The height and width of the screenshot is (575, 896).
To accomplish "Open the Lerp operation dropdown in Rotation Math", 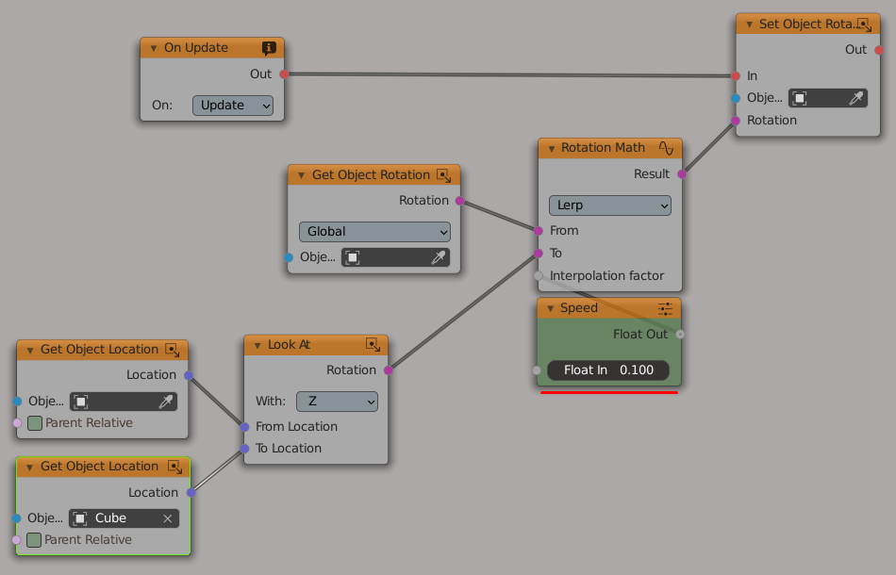I will 609,205.
